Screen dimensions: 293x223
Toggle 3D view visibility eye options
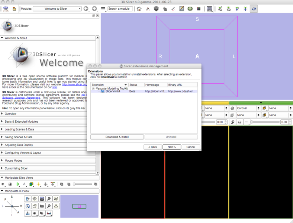click(35, 213)
